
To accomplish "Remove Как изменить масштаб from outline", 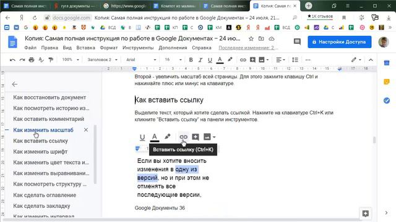I will point(86,130).
